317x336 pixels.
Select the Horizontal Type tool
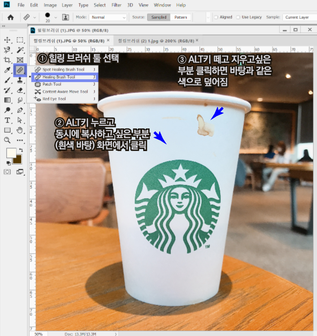7,120
